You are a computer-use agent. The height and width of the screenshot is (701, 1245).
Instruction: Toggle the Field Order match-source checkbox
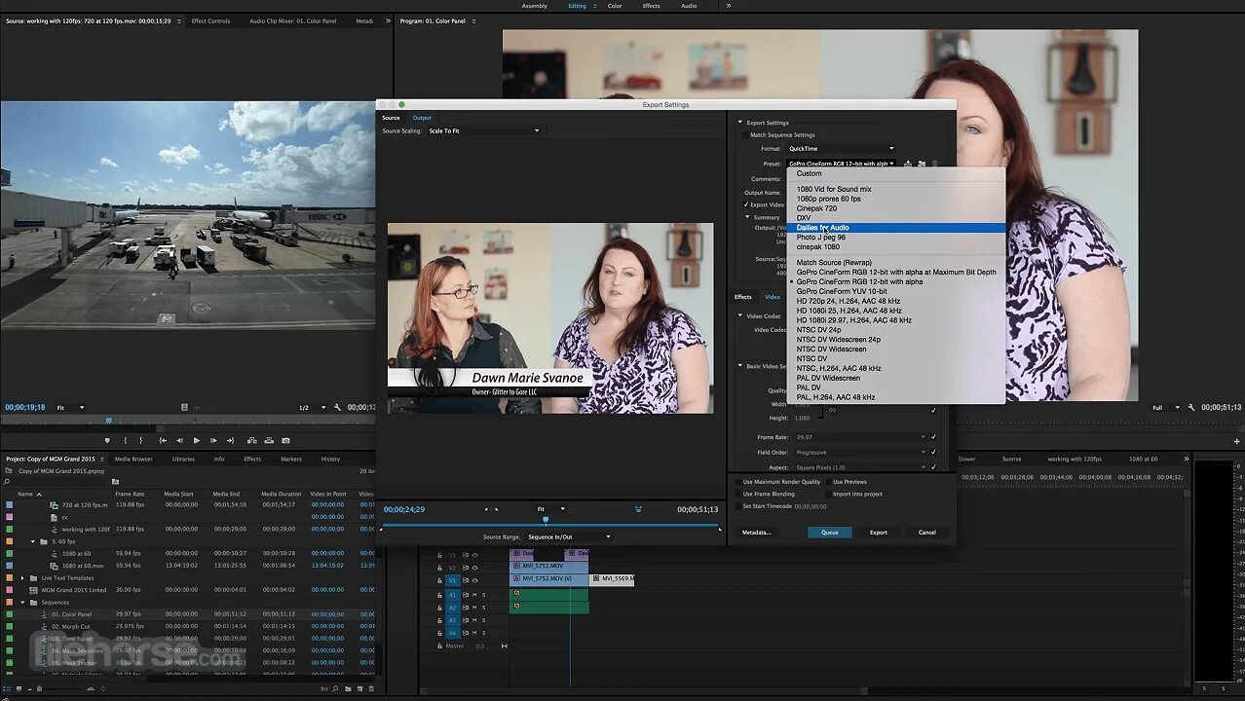(933, 453)
